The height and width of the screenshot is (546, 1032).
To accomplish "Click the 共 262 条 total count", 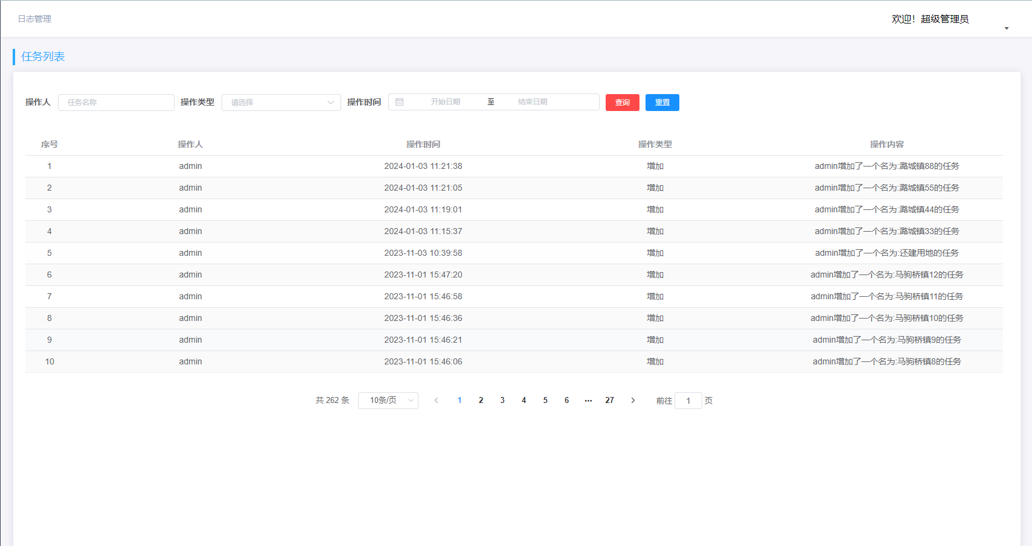I will [332, 400].
